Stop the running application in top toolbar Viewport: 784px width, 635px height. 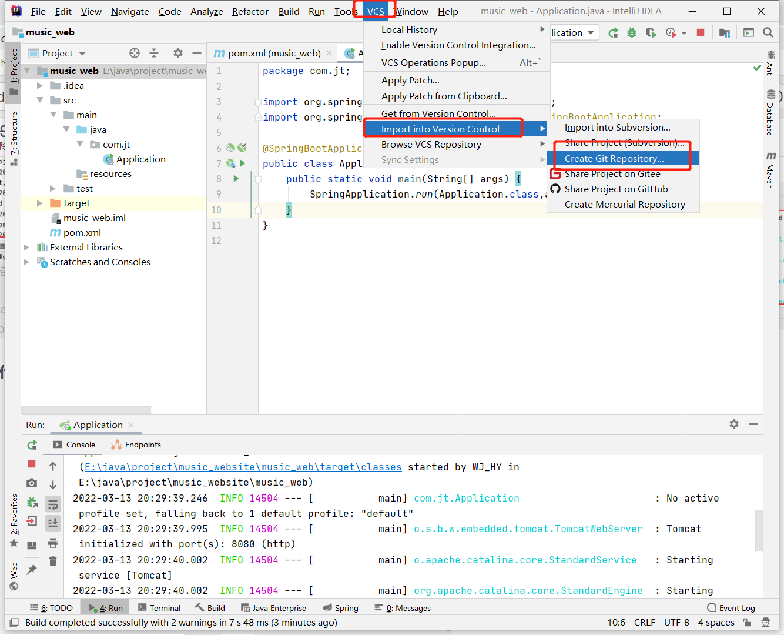click(x=701, y=32)
